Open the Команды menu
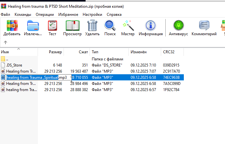 click(x=23, y=15)
